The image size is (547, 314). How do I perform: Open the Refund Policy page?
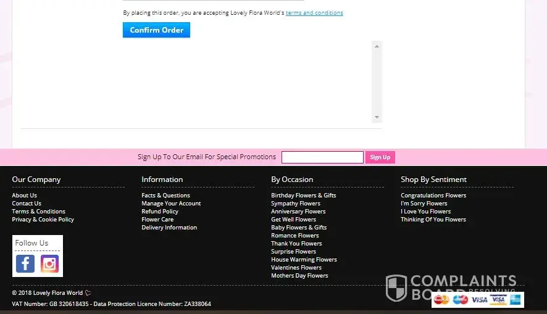pos(160,212)
